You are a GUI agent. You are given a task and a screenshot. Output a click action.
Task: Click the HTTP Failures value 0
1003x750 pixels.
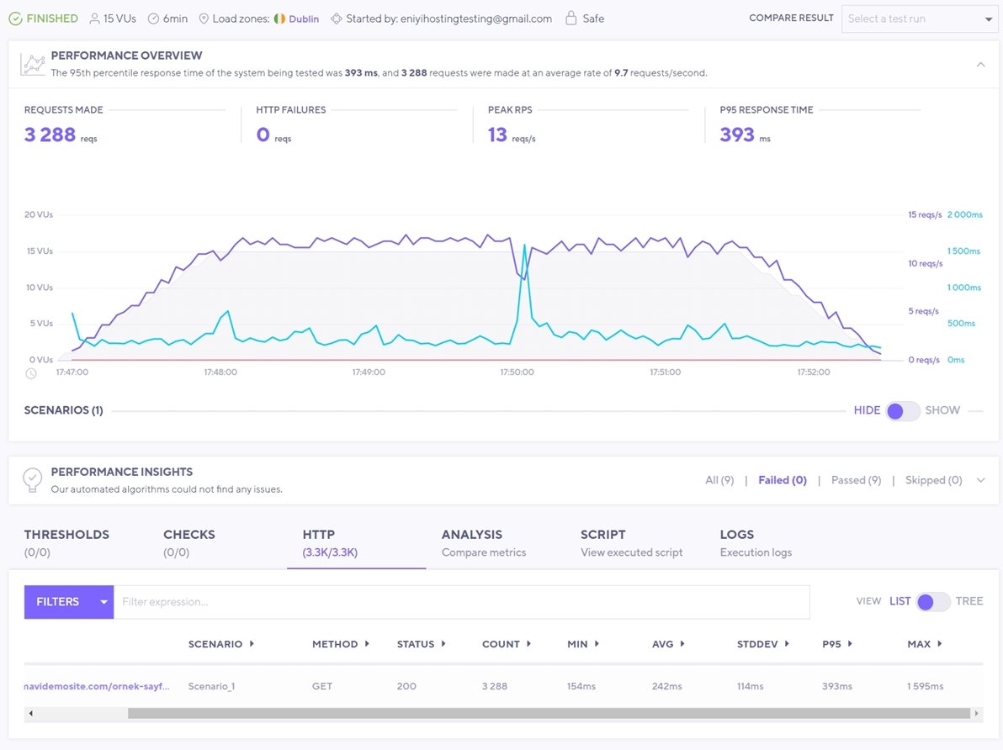click(263, 135)
